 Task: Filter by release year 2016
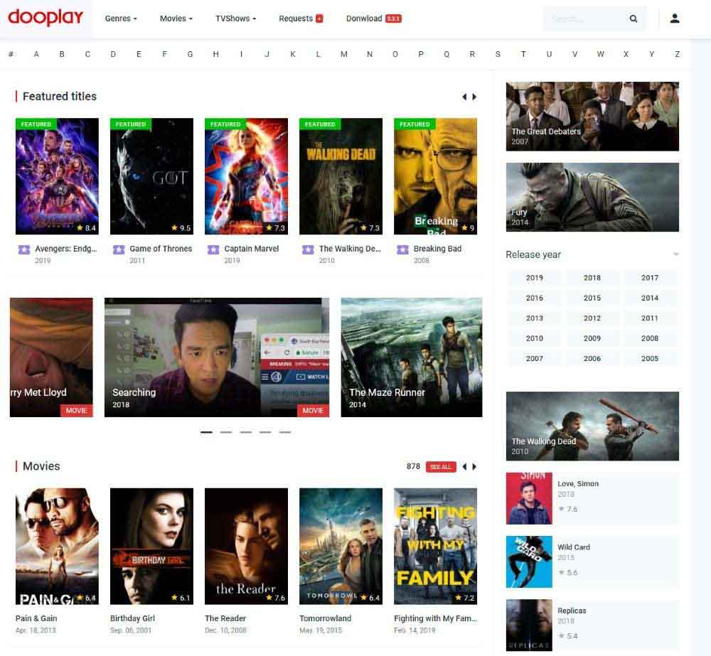click(534, 298)
